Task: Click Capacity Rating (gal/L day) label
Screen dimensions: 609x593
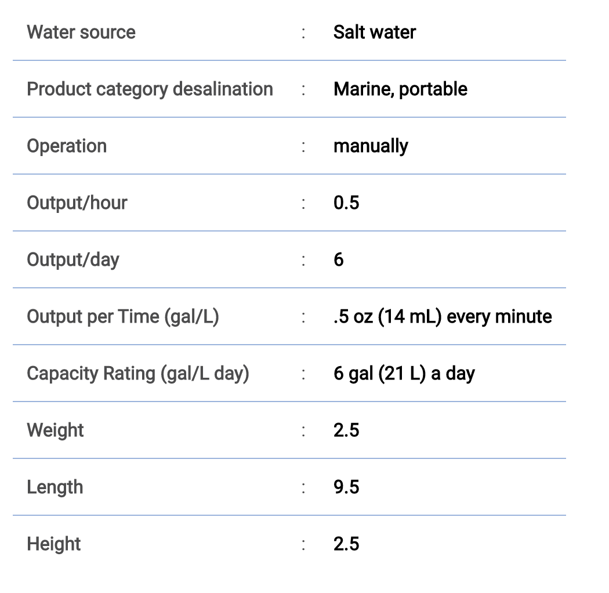Action: pyautogui.click(x=138, y=374)
